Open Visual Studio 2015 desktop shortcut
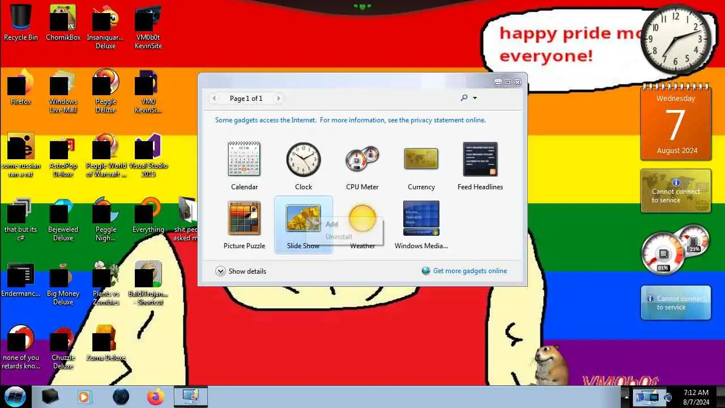The height and width of the screenshot is (408, 725). 148,155
